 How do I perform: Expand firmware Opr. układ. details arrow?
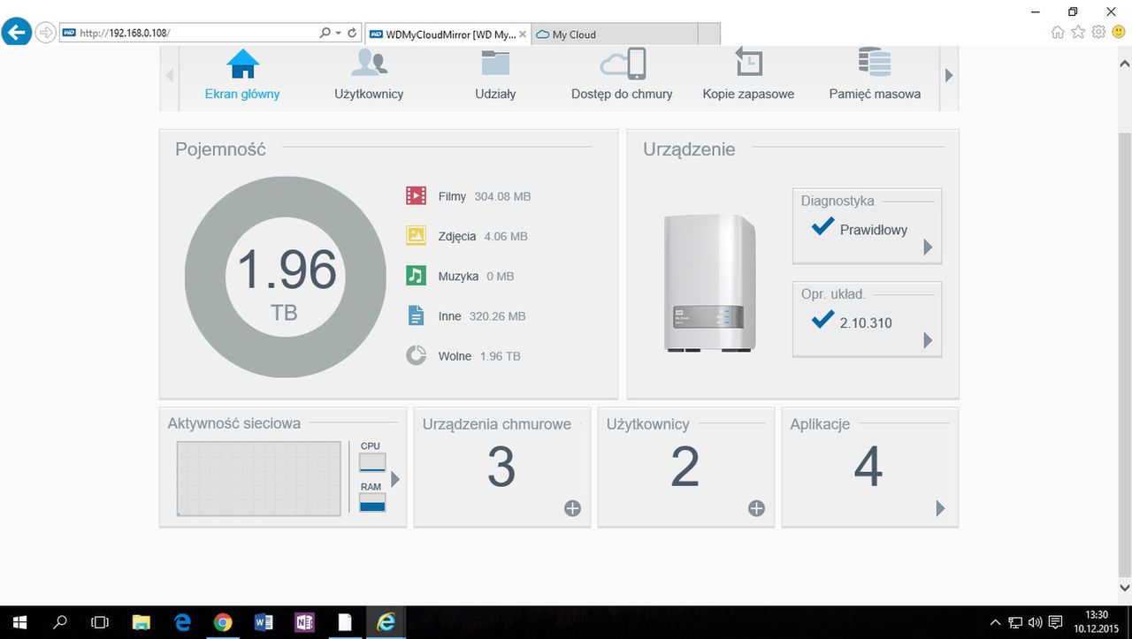tap(928, 340)
